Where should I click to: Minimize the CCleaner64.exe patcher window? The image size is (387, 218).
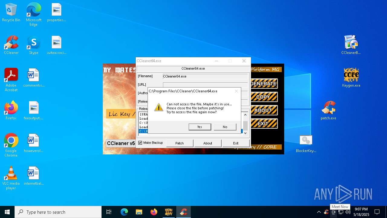click(x=216, y=61)
